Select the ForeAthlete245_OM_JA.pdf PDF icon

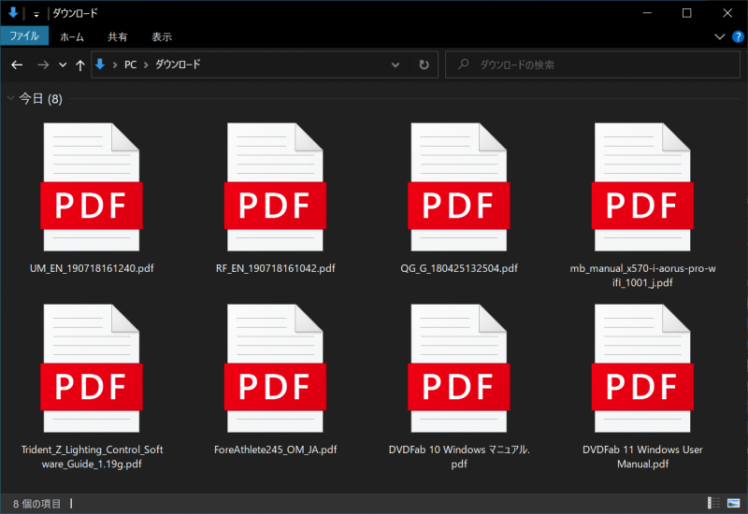(275, 368)
